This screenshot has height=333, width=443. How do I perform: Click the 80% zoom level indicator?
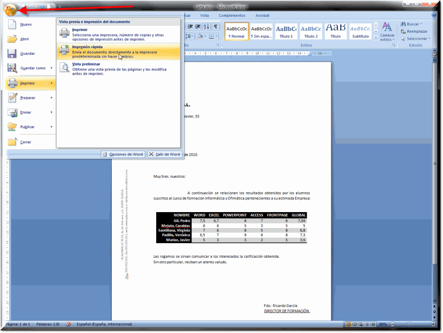[383, 324]
